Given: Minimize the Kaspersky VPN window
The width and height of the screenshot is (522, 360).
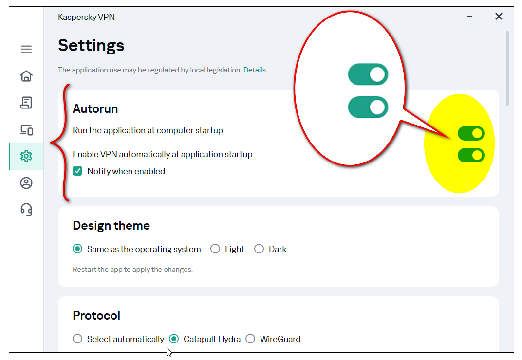Looking at the screenshot, I should tap(470, 17).
